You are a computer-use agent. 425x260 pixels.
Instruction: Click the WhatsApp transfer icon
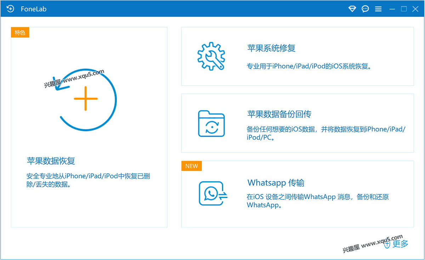coord(212,193)
